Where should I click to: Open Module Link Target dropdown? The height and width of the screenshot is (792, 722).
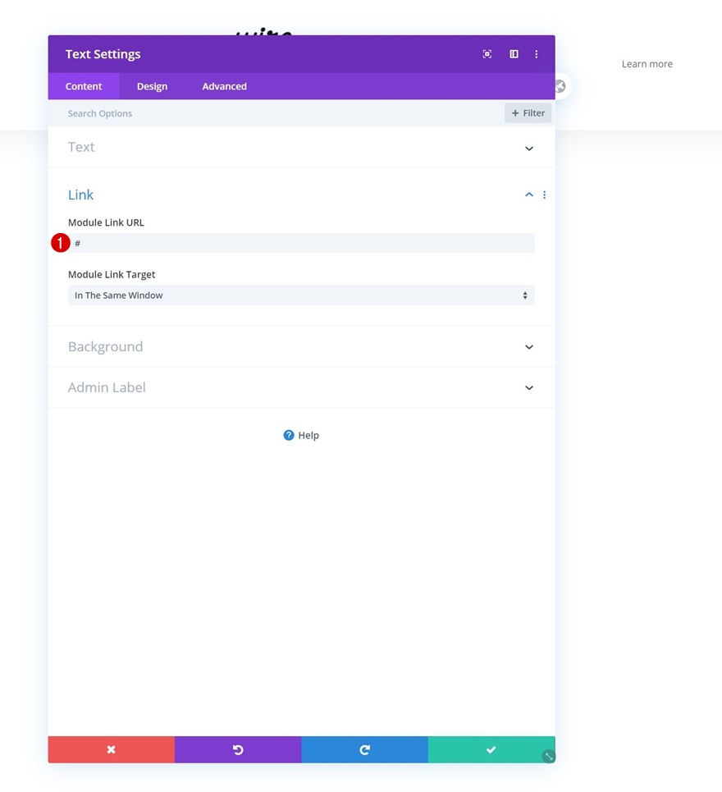point(301,295)
